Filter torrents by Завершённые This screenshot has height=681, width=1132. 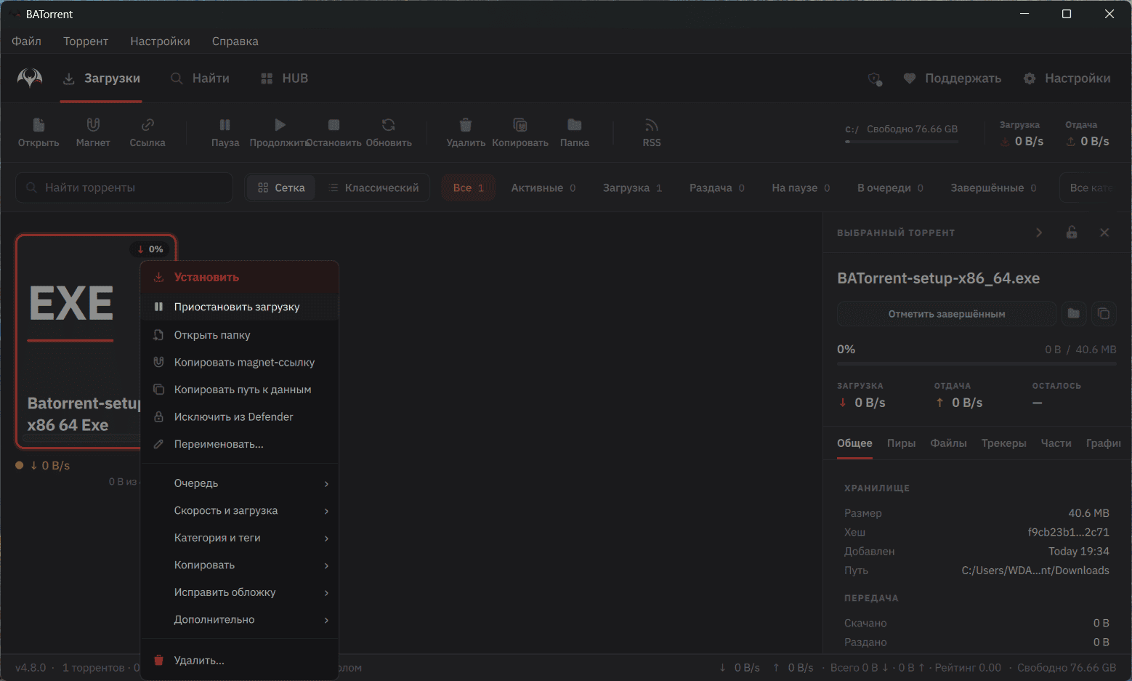tap(993, 188)
